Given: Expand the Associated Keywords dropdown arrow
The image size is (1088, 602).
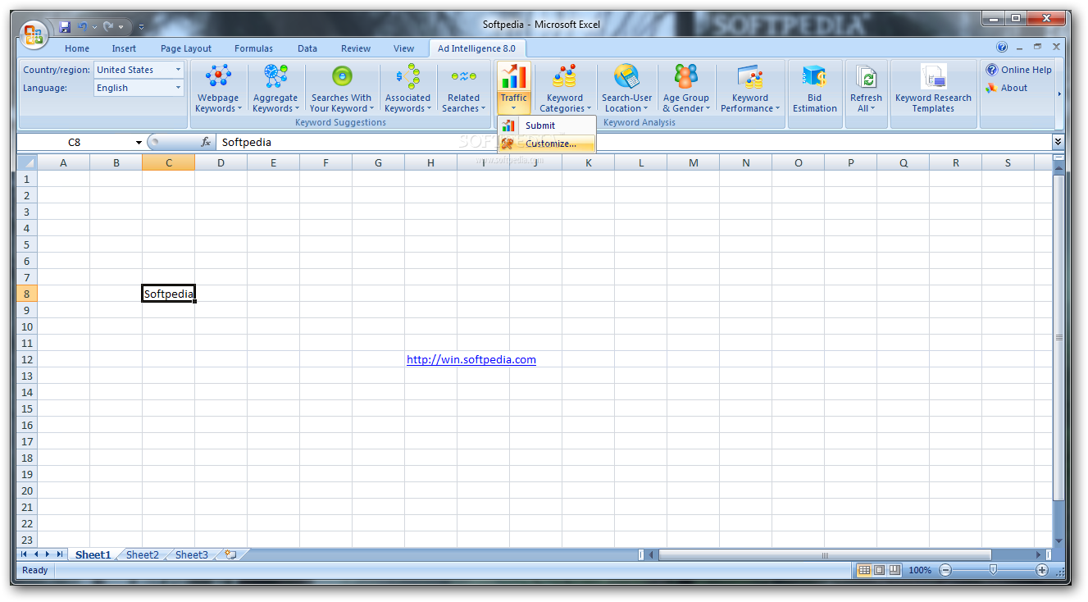Looking at the screenshot, I should click(429, 108).
